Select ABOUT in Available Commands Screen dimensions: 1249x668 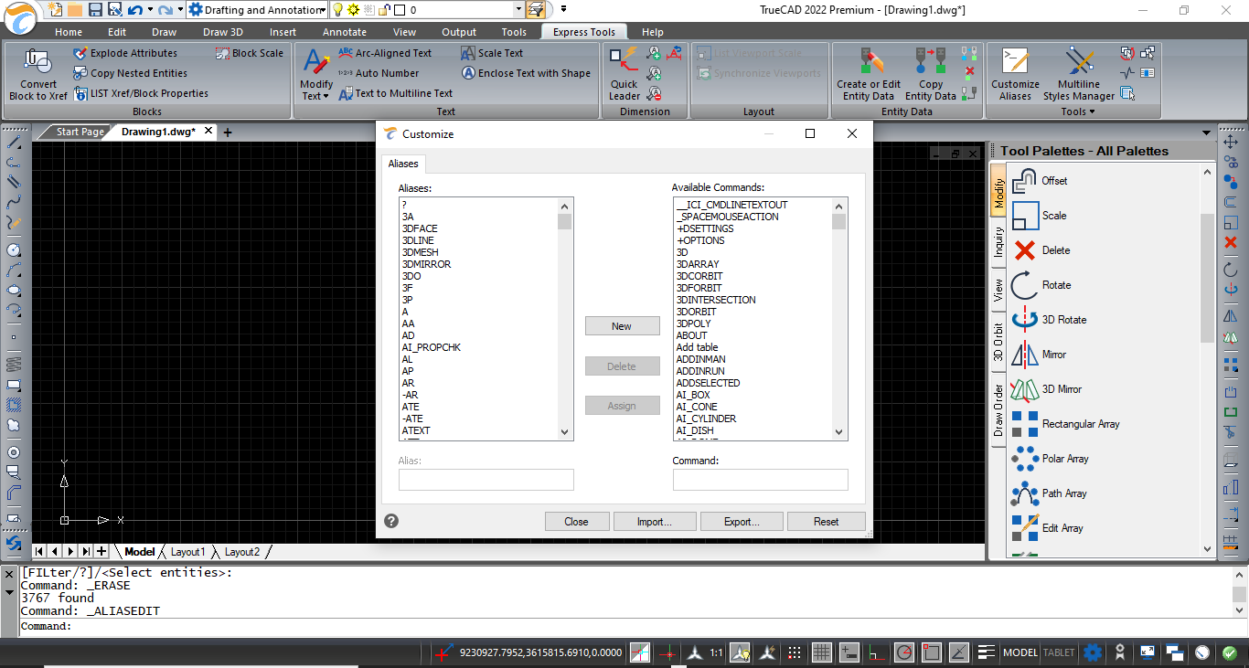click(692, 335)
